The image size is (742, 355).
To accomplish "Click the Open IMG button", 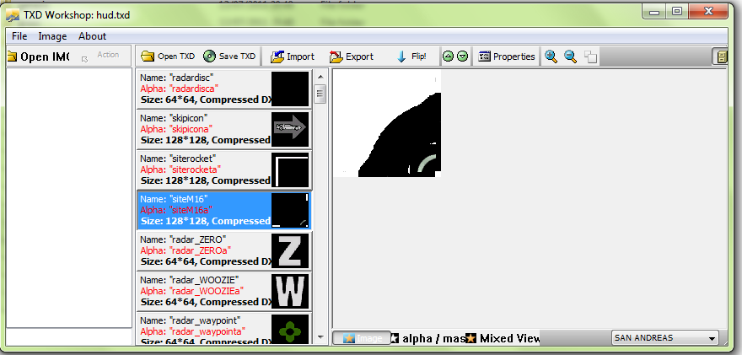I will click(38, 56).
